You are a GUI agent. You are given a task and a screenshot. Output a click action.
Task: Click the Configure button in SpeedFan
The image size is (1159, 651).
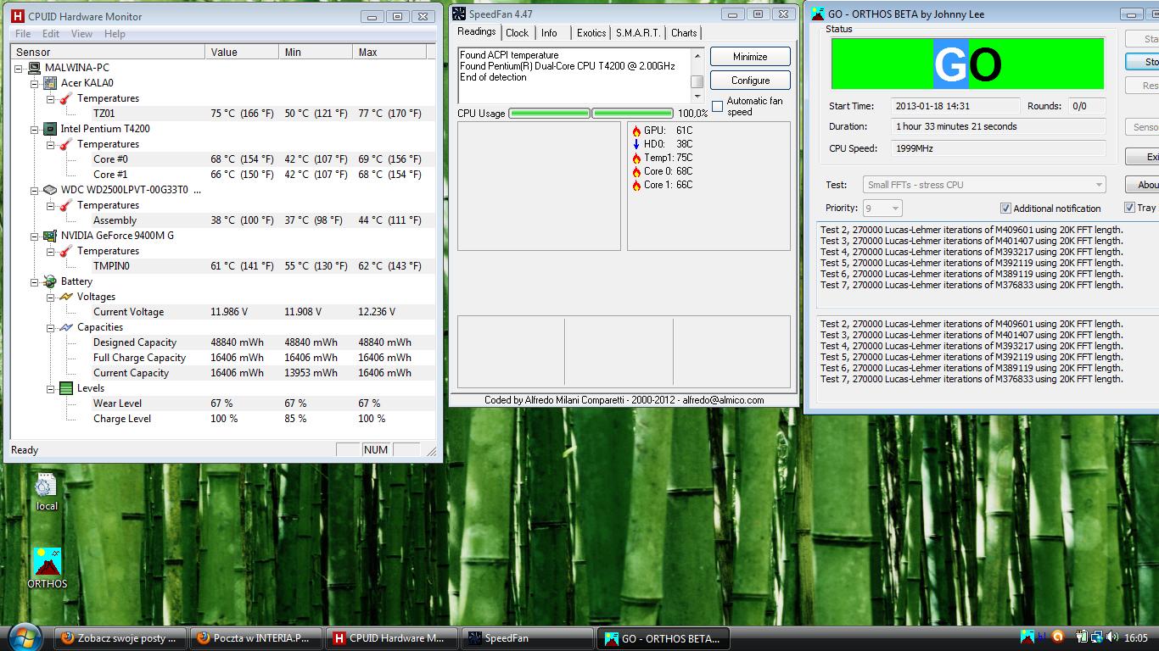[x=750, y=81]
